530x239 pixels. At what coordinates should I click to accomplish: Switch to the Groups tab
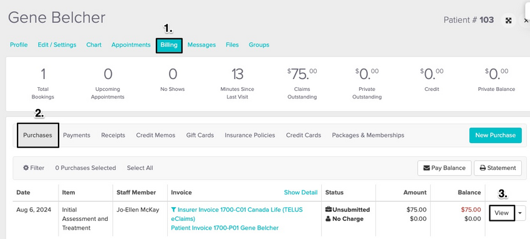click(x=259, y=45)
